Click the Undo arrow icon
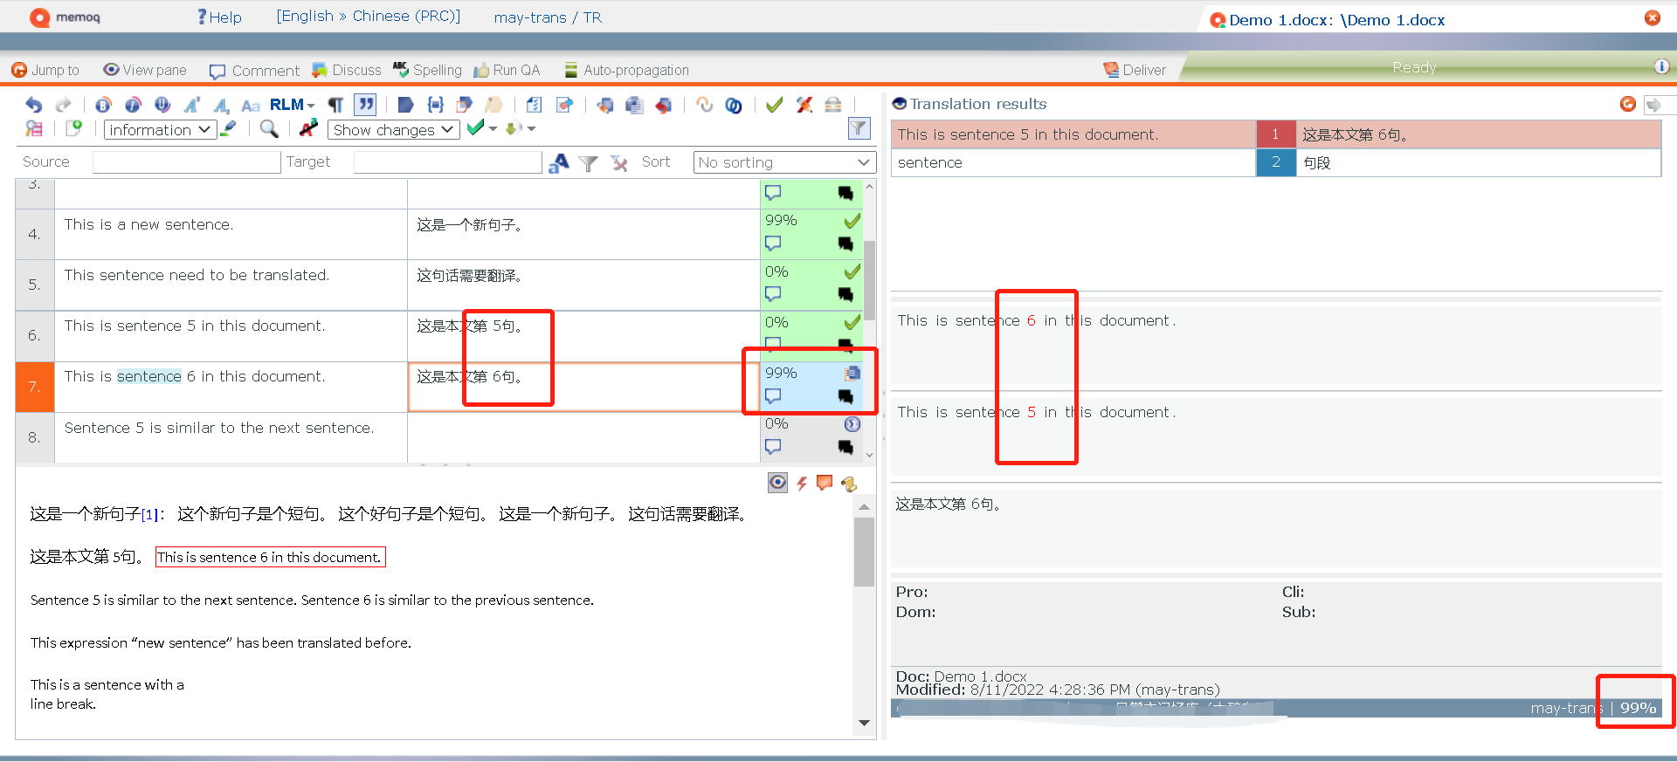This screenshot has height=762, width=1677. 34,105
